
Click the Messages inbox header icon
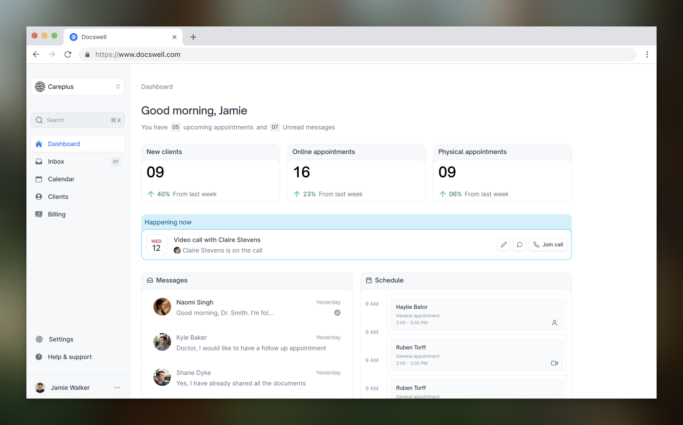(150, 280)
